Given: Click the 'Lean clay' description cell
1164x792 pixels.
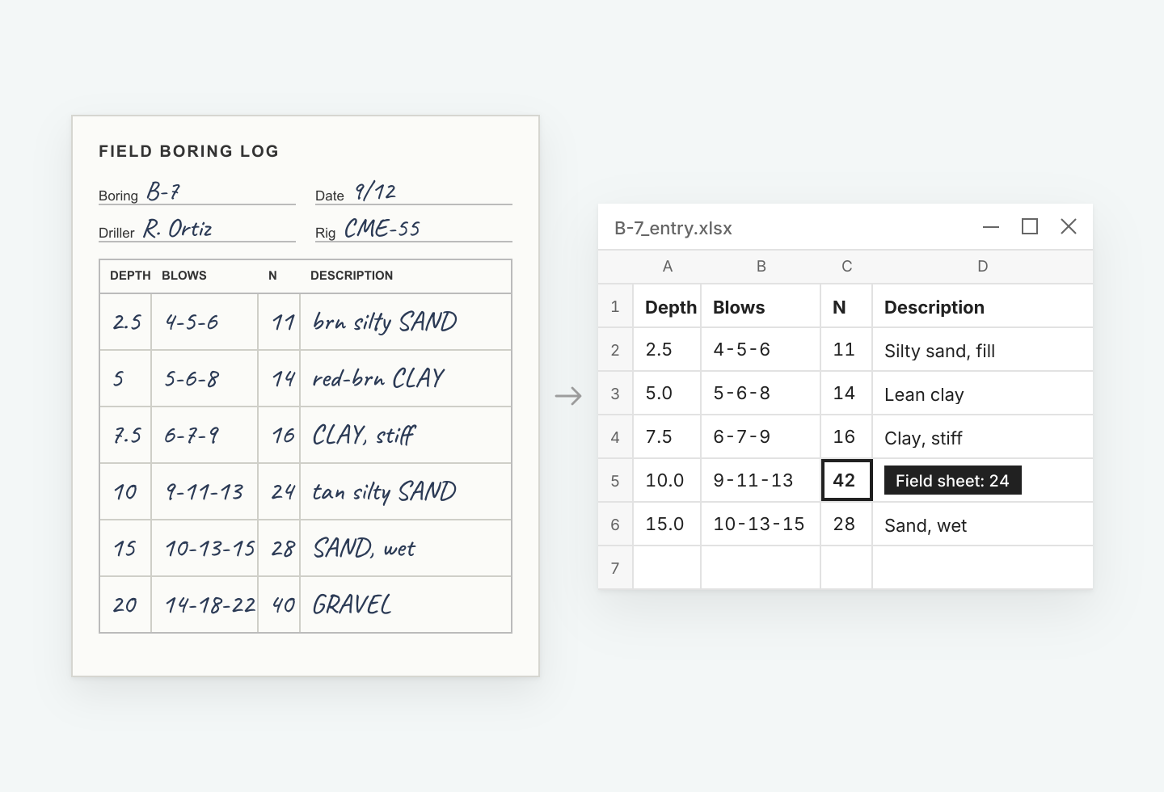Looking at the screenshot, I should [983, 394].
